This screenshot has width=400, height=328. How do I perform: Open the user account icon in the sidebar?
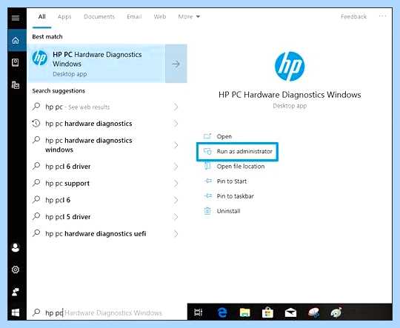coord(16,247)
